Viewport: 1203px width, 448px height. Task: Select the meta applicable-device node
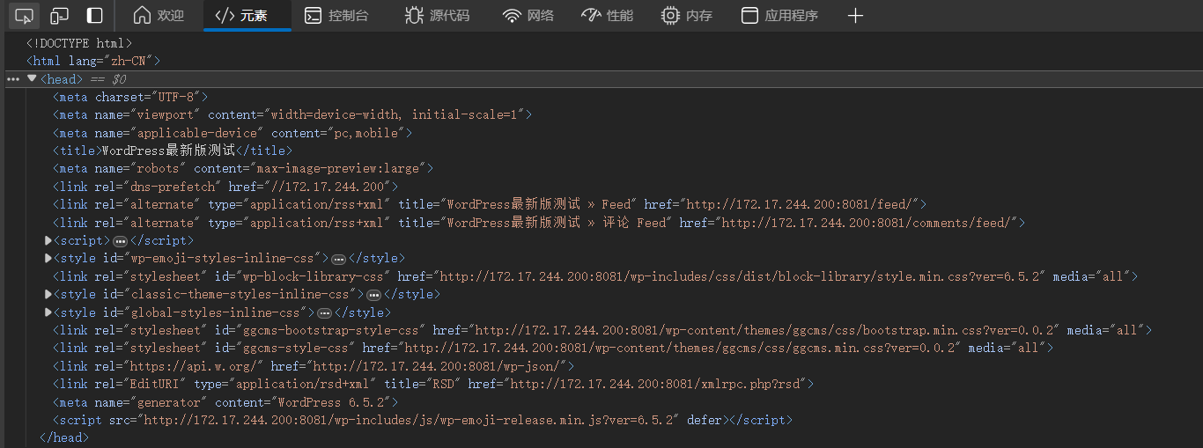(232, 133)
